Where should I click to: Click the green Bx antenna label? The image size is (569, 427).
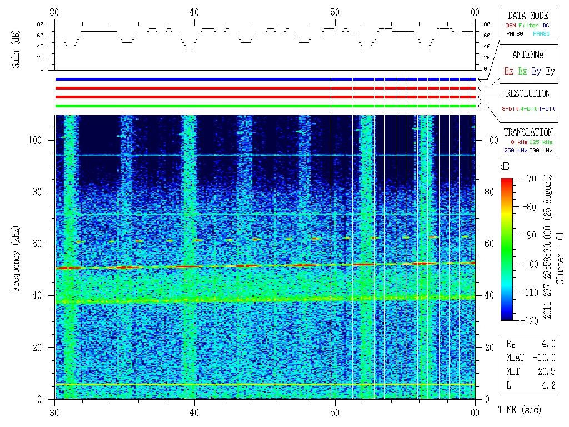[x=522, y=71]
